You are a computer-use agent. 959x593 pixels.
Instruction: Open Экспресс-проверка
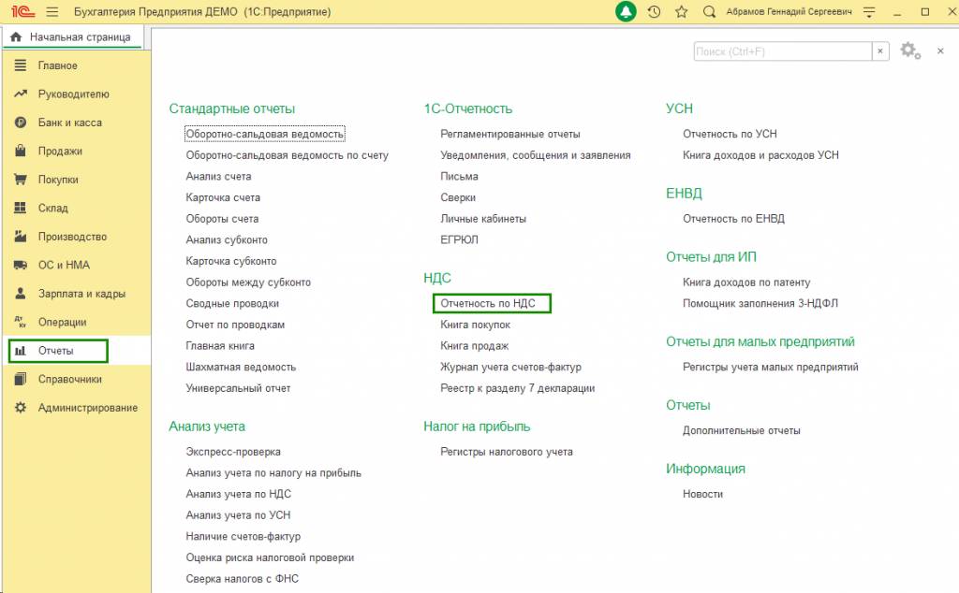(x=233, y=452)
